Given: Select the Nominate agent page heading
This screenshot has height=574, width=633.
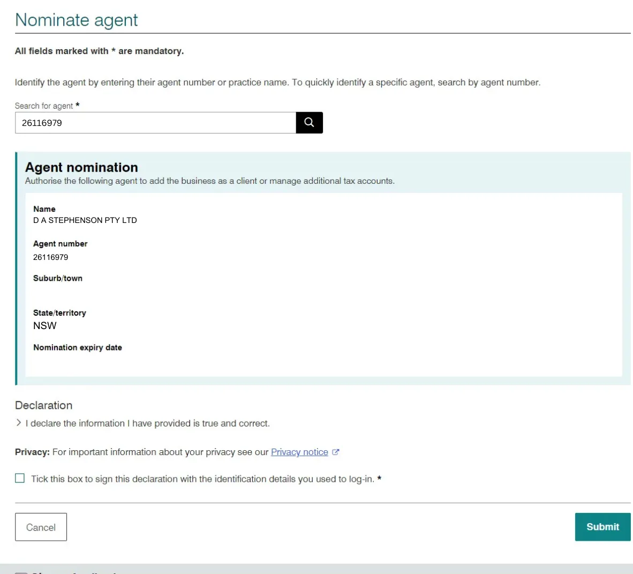Looking at the screenshot, I should tap(76, 20).
